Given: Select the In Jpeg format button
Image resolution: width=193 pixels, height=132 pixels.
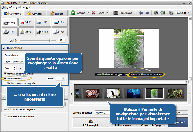Looking at the screenshot, I should (x=10, y=22).
